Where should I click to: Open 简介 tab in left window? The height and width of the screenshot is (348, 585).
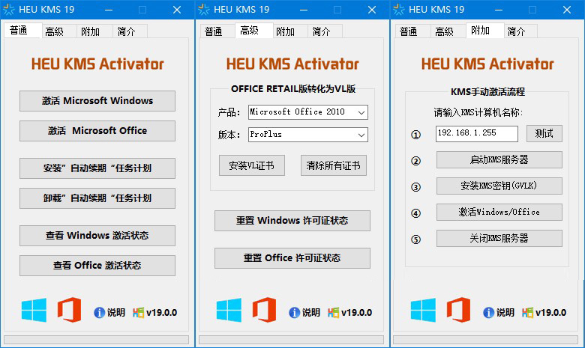(130, 31)
